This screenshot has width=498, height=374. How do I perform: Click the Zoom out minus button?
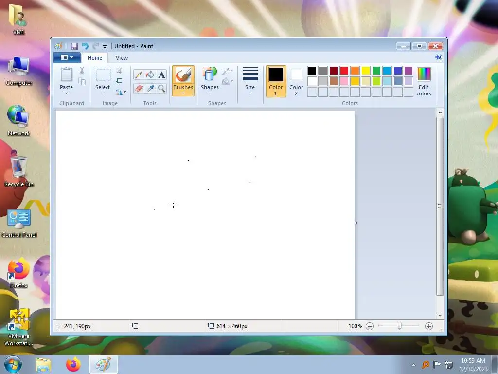click(370, 326)
